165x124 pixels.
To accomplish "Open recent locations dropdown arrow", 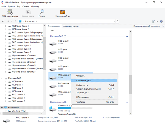I will [x=12, y=21].
